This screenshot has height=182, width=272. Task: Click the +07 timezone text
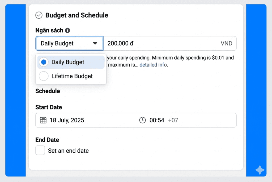pyautogui.click(x=173, y=120)
